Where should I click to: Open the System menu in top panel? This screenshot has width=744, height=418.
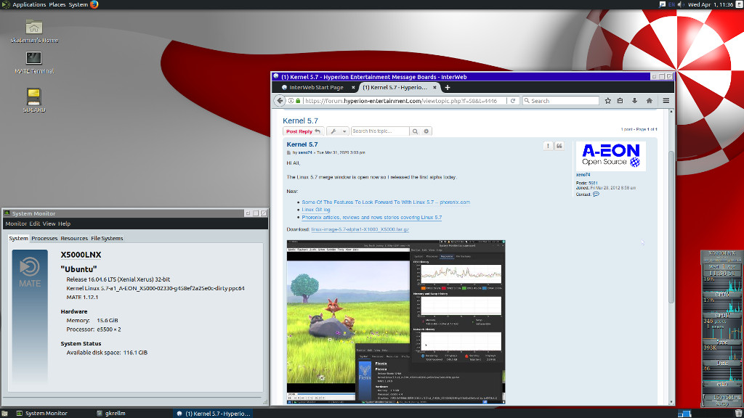78,4
